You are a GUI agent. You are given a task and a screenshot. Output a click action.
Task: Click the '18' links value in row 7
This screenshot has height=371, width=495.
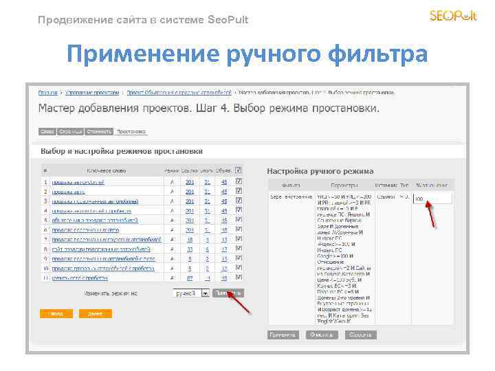pos(190,240)
